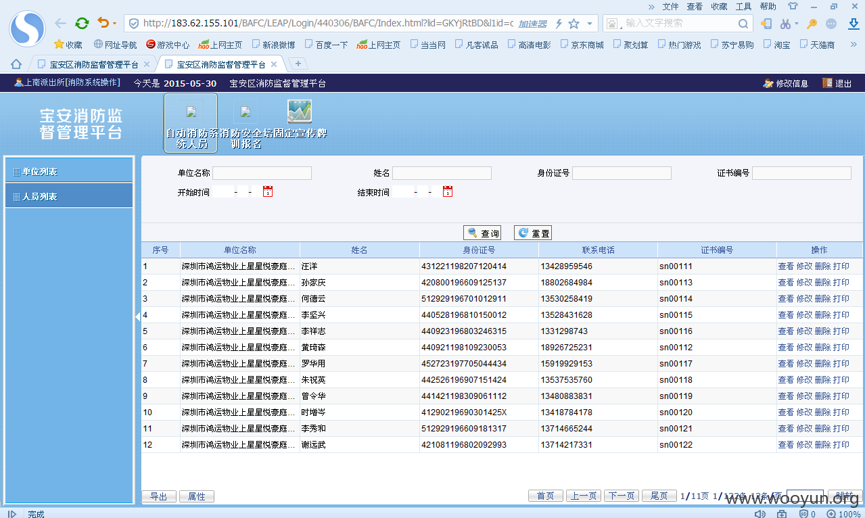
Task: Click the 查询 search button
Action: (x=482, y=233)
